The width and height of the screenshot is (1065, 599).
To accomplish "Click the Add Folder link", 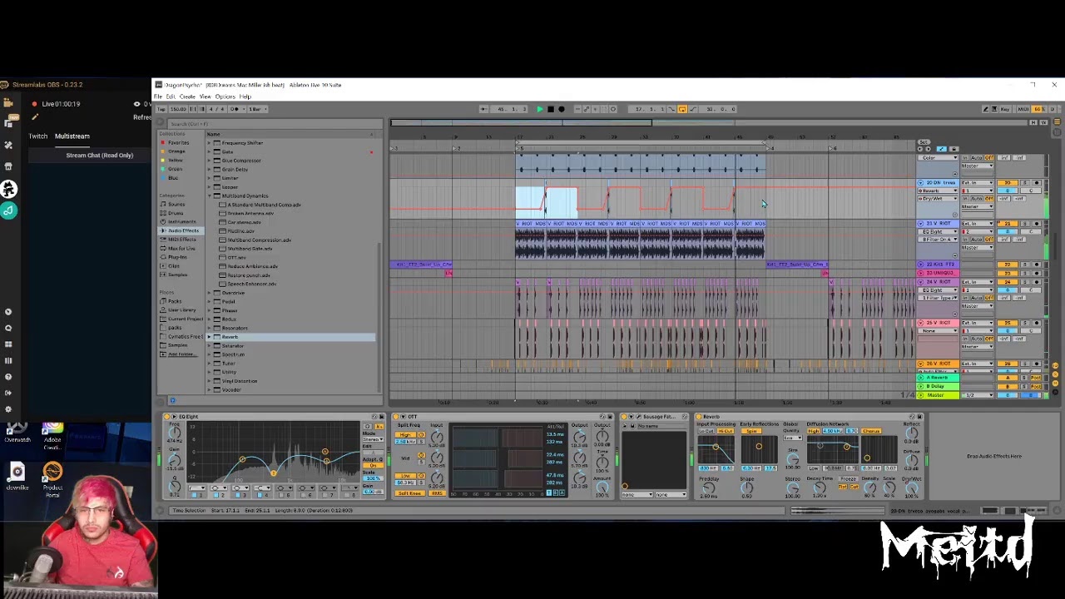I will point(181,354).
